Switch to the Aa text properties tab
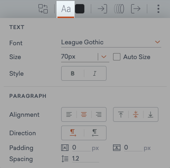 pos(66,9)
